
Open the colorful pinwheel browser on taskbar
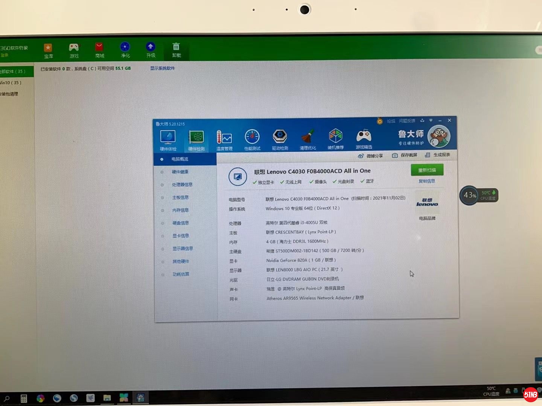pyautogui.click(x=40, y=398)
